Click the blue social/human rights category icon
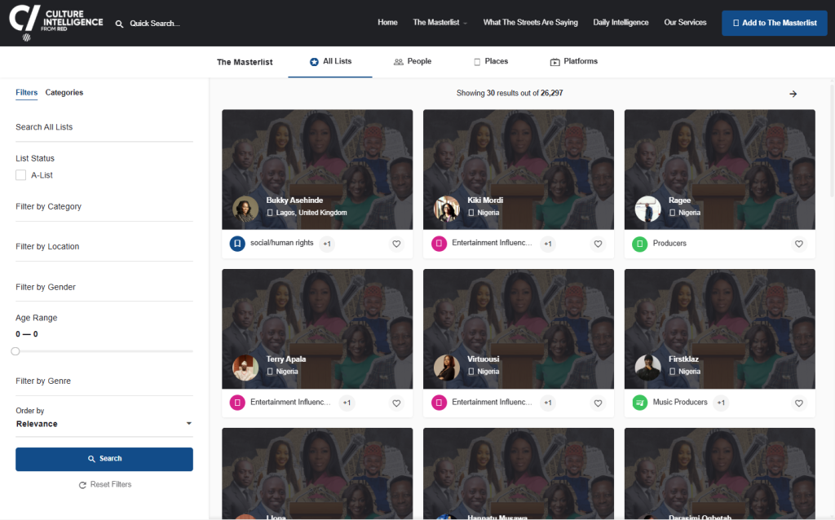835x520 pixels. click(x=237, y=244)
